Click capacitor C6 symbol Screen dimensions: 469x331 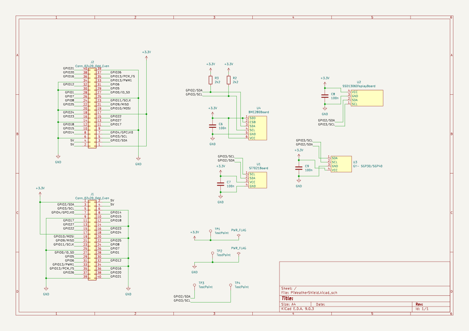point(213,126)
